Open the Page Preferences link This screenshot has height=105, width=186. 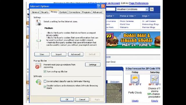(139, 3)
